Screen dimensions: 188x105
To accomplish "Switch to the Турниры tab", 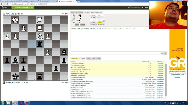I will [x=80, y=13].
